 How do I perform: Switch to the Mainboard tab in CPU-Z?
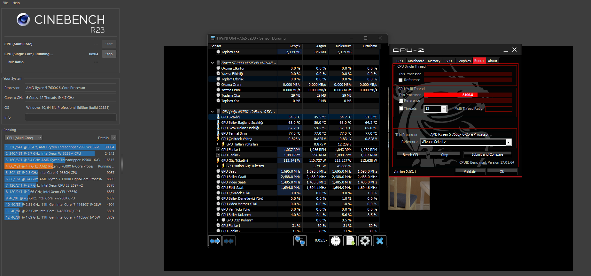pos(416,61)
